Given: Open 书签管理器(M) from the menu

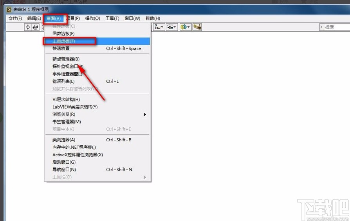Looking at the screenshot, I should pos(97,122).
